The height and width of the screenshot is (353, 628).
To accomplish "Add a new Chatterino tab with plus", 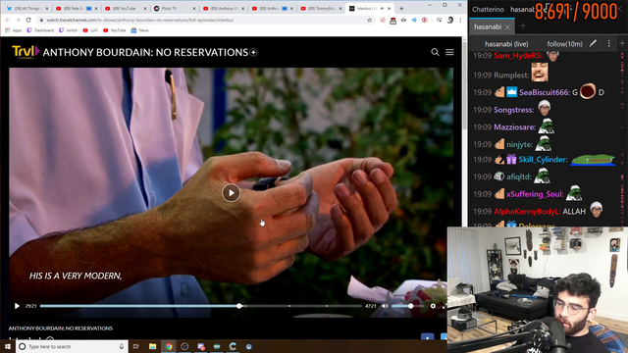I will click(523, 26).
